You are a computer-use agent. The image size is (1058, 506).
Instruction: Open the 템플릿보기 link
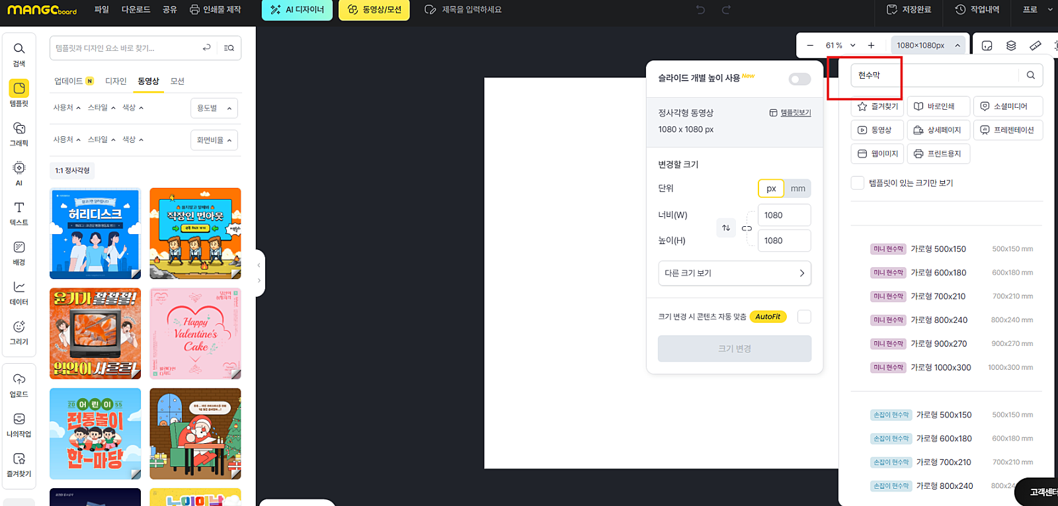point(790,113)
